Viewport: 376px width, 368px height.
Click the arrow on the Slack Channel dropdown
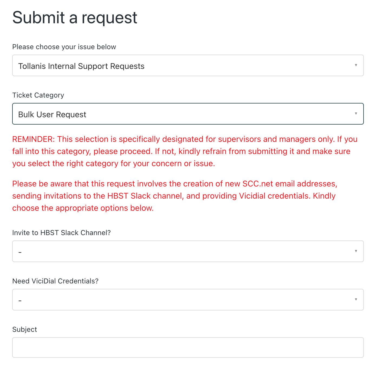point(356,251)
